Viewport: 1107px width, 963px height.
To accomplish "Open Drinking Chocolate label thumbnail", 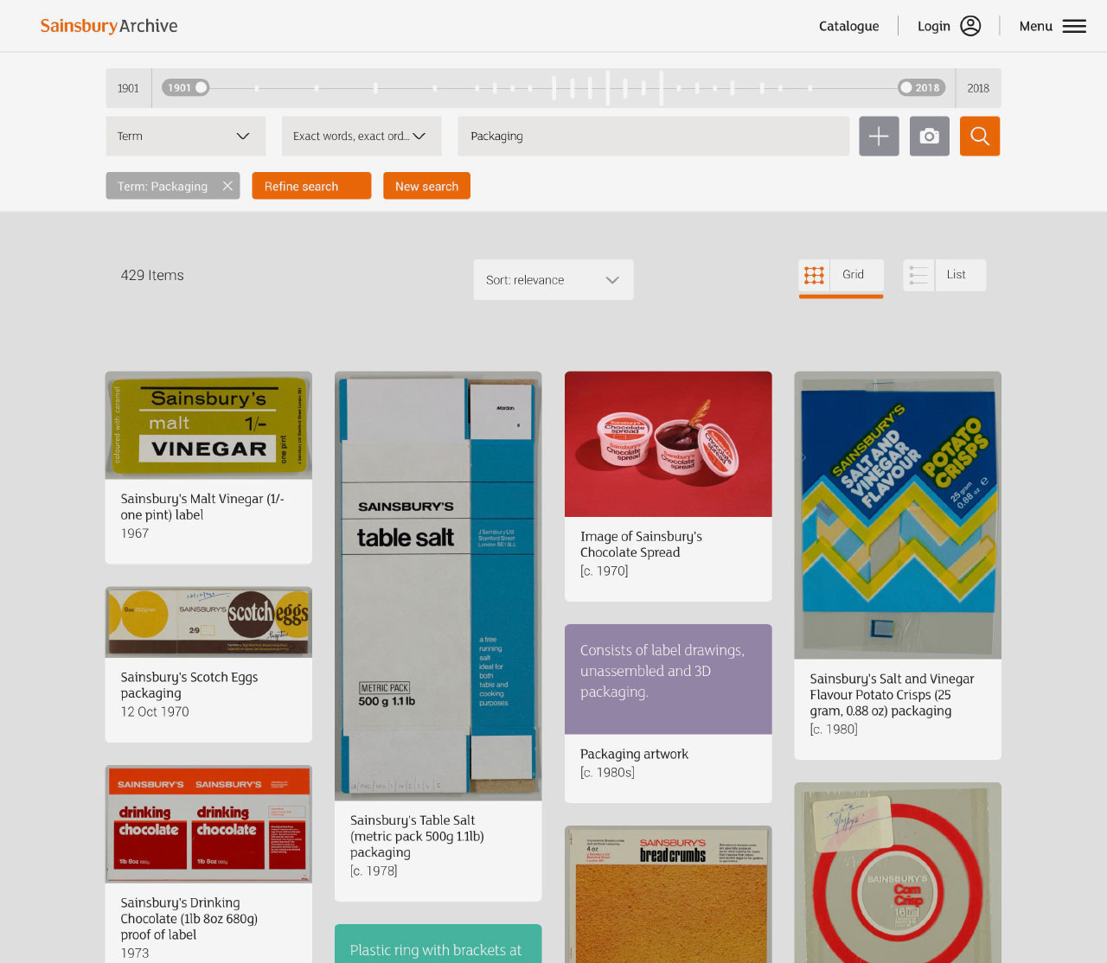I will (x=208, y=824).
